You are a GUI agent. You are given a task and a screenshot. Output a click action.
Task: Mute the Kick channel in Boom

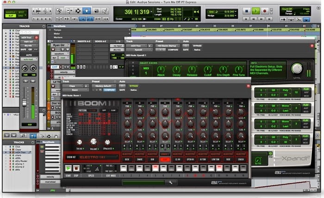(x=124, y=146)
